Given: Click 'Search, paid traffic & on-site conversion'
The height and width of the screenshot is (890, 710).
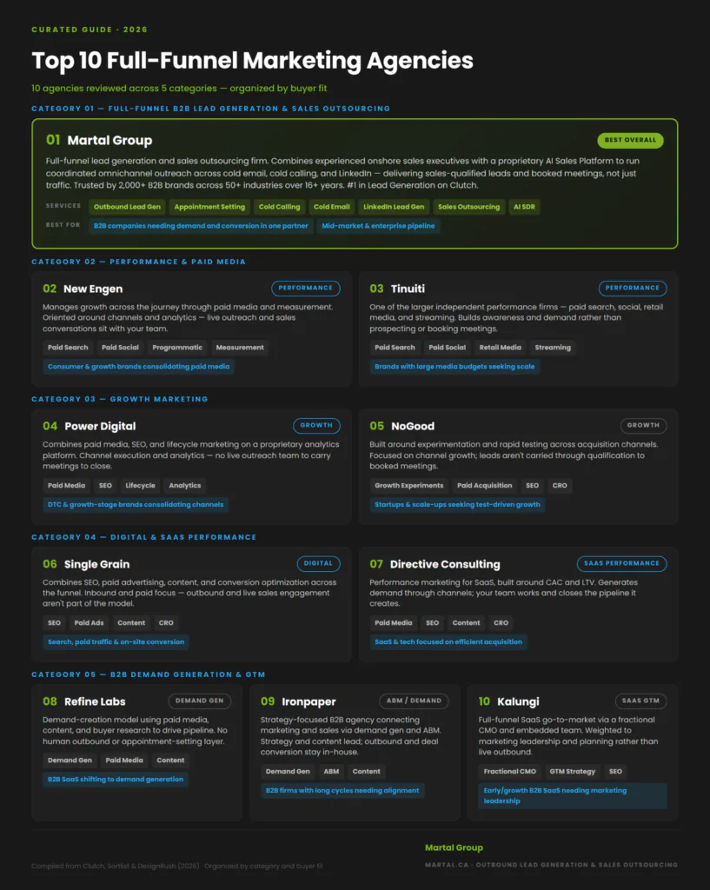Looking at the screenshot, I should point(116,642).
